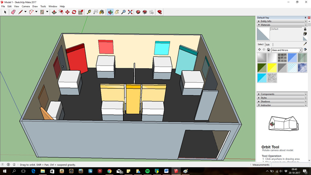
Task: Open the Help menu
Action: pos(62,7)
